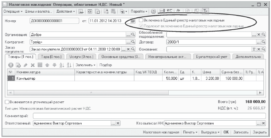Switch to the Товары (1 поз.) tab
Screen dimensions: 271x138
pos(21,57)
